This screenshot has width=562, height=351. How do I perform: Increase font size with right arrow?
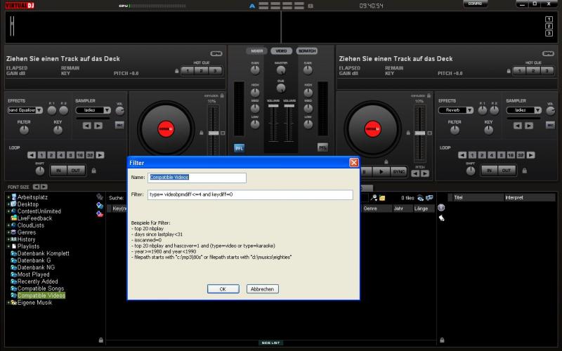(44, 187)
